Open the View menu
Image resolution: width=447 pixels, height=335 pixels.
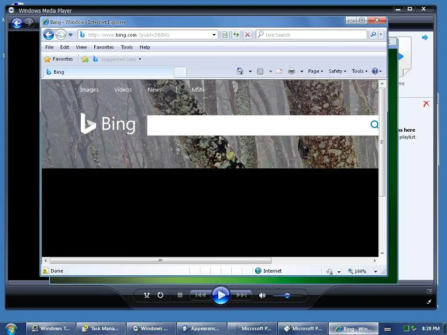(x=81, y=47)
